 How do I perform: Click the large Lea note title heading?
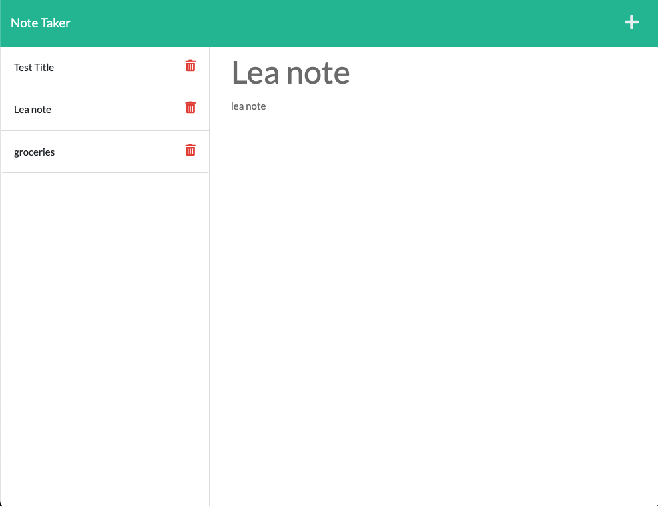[291, 72]
